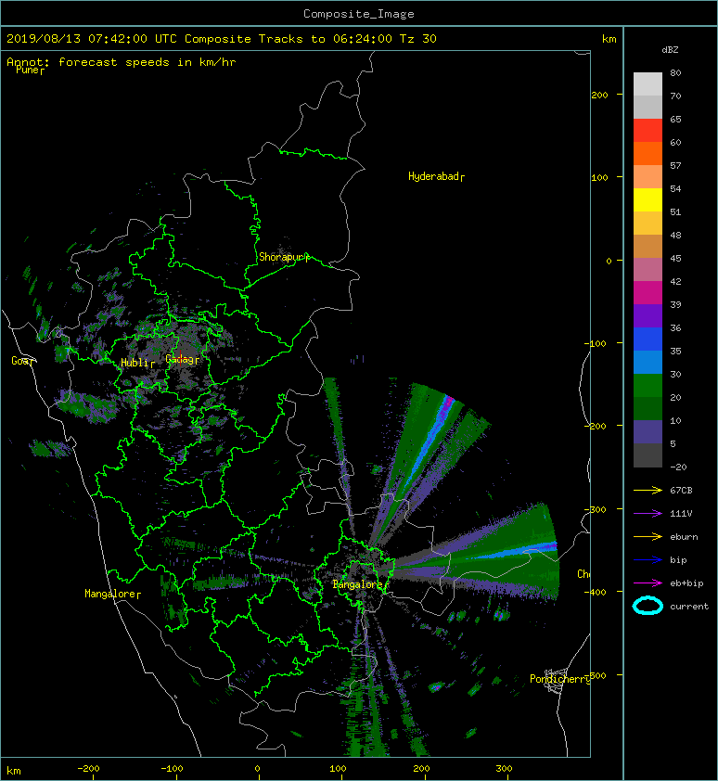Pick the bright yellow swatch between 54 and 51

tap(647, 200)
